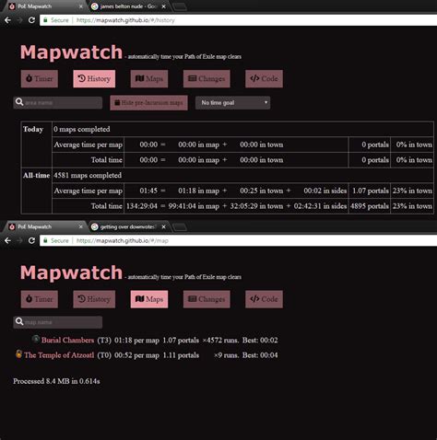
Task: Close the PoE Mapwatch tab in lower browser
Action: coord(81,226)
